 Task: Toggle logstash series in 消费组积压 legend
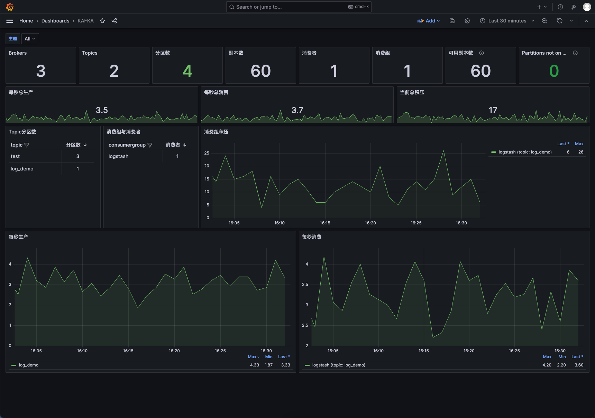(x=525, y=152)
